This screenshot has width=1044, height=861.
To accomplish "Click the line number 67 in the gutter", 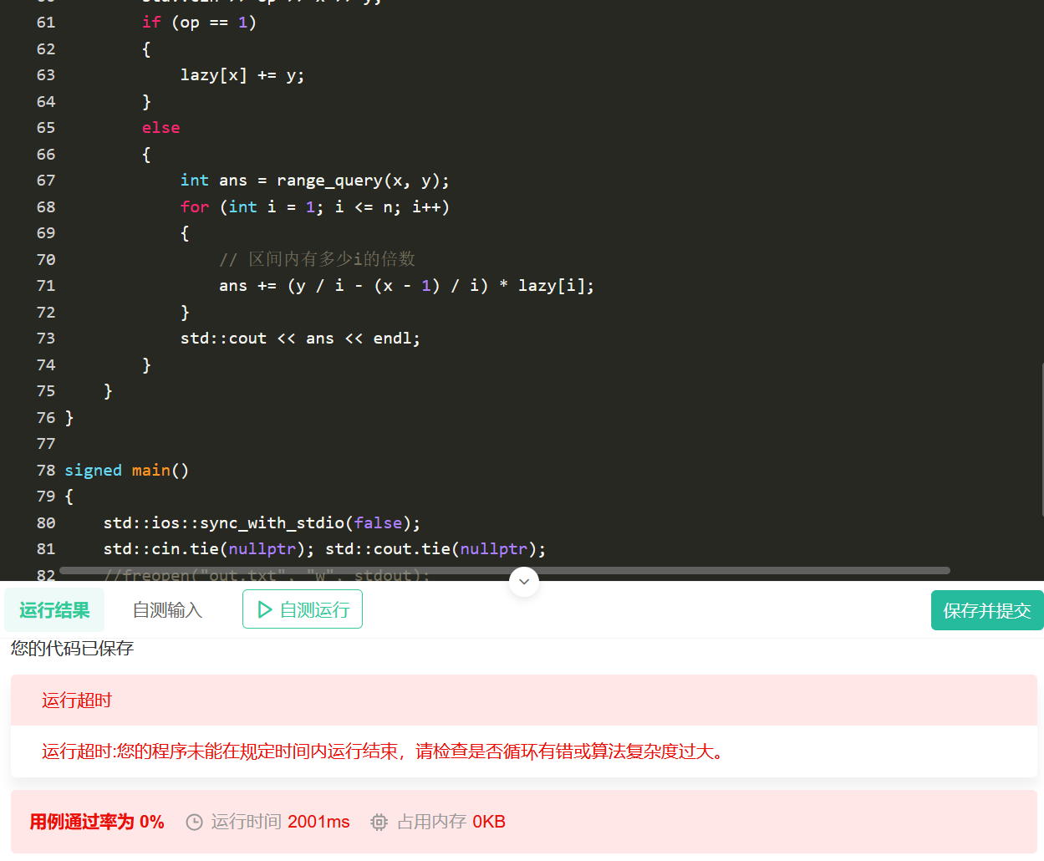I will tap(46, 181).
